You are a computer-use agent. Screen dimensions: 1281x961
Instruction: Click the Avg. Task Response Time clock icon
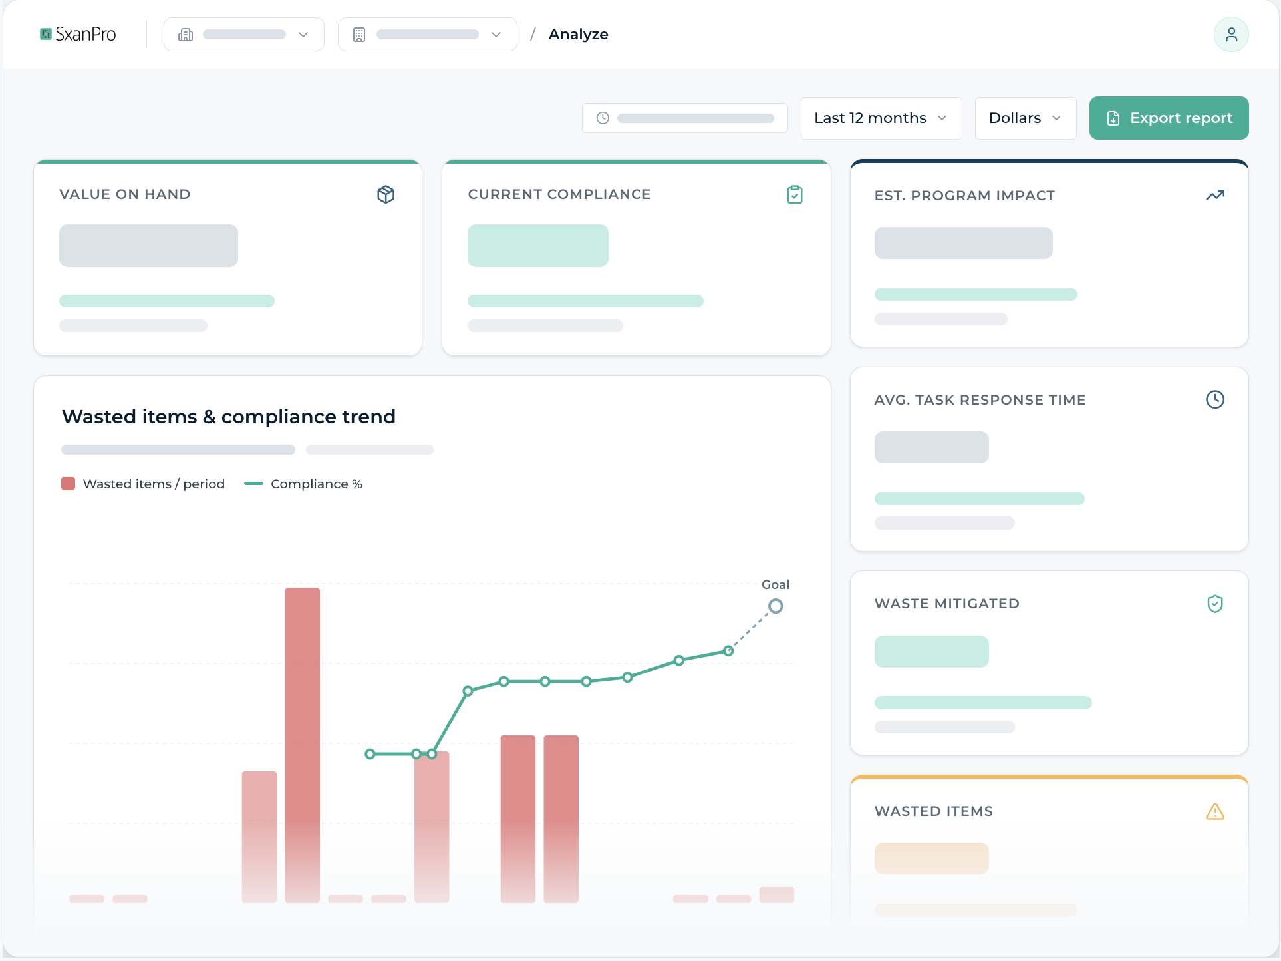(1215, 399)
